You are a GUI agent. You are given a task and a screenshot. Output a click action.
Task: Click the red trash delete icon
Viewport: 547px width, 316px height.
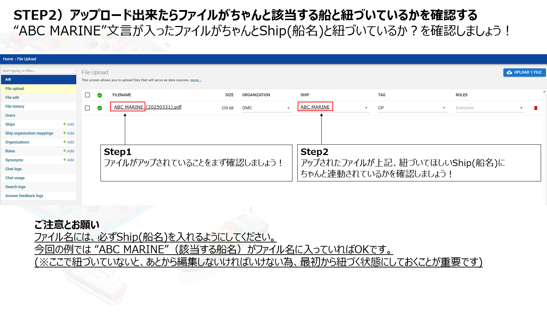(x=536, y=108)
